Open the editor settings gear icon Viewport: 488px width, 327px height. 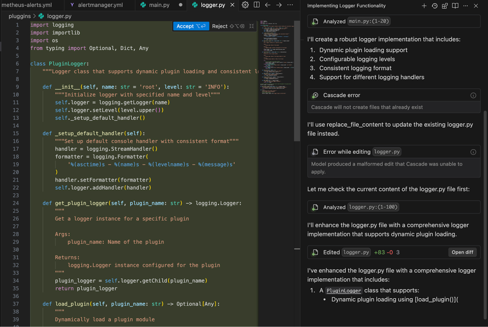[x=245, y=5]
